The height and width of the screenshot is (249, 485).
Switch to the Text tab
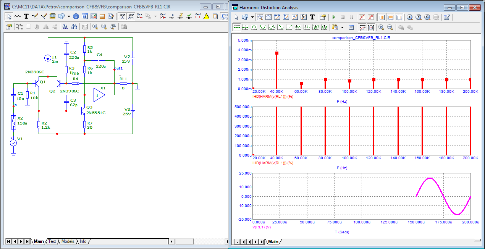[52, 241]
